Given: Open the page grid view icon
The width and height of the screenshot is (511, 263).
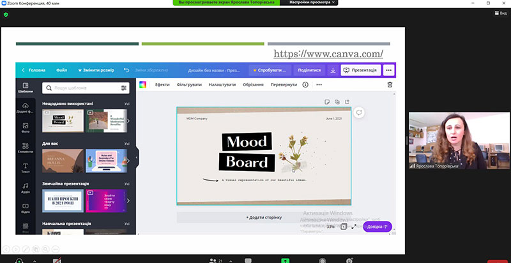Looking at the screenshot, I should [x=344, y=227].
